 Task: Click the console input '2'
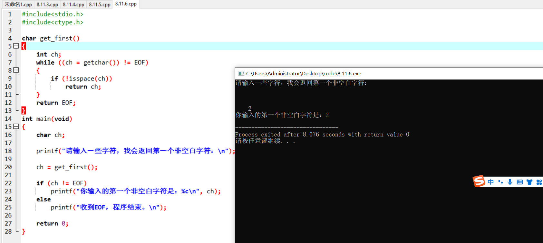pyautogui.click(x=250, y=108)
